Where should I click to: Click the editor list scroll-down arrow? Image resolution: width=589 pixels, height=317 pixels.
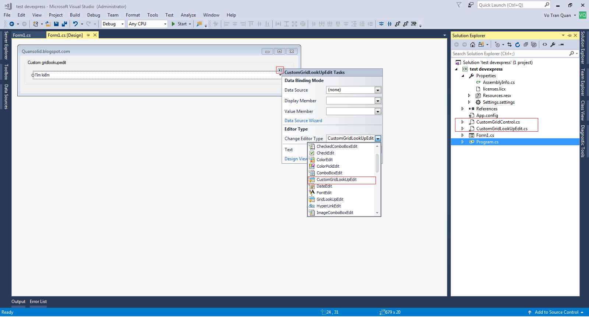[377, 213]
